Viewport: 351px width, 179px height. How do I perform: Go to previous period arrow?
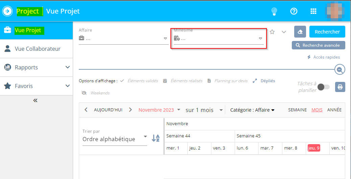tap(86, 110)
